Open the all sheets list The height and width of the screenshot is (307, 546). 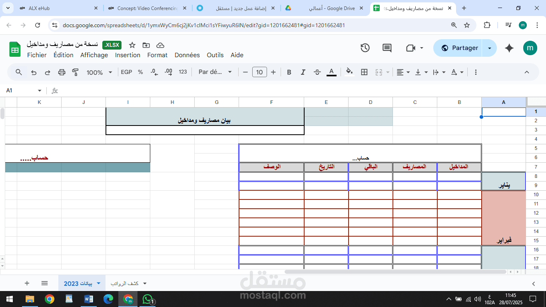[x=44, y=283]
